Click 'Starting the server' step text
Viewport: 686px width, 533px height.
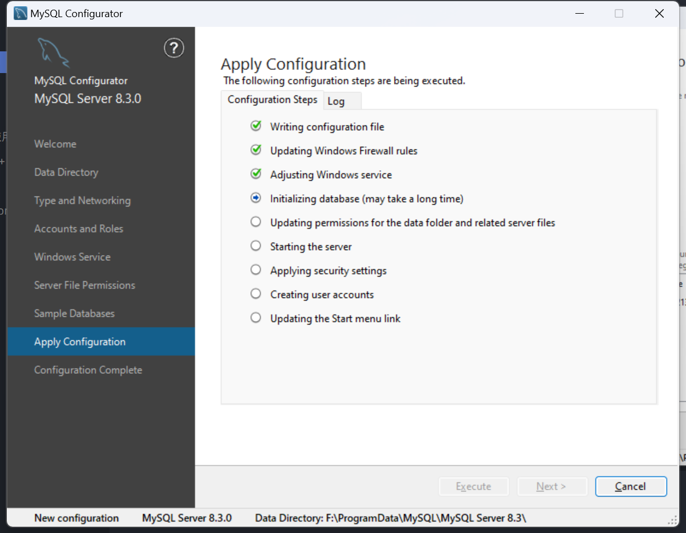pyautogui.click(x=311, y=247)
